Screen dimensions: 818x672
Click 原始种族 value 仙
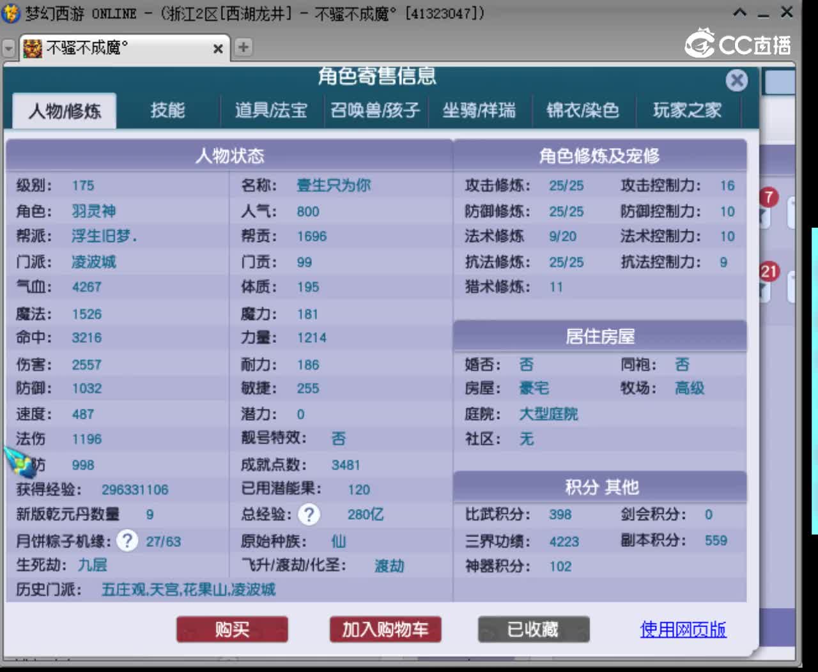339,542
